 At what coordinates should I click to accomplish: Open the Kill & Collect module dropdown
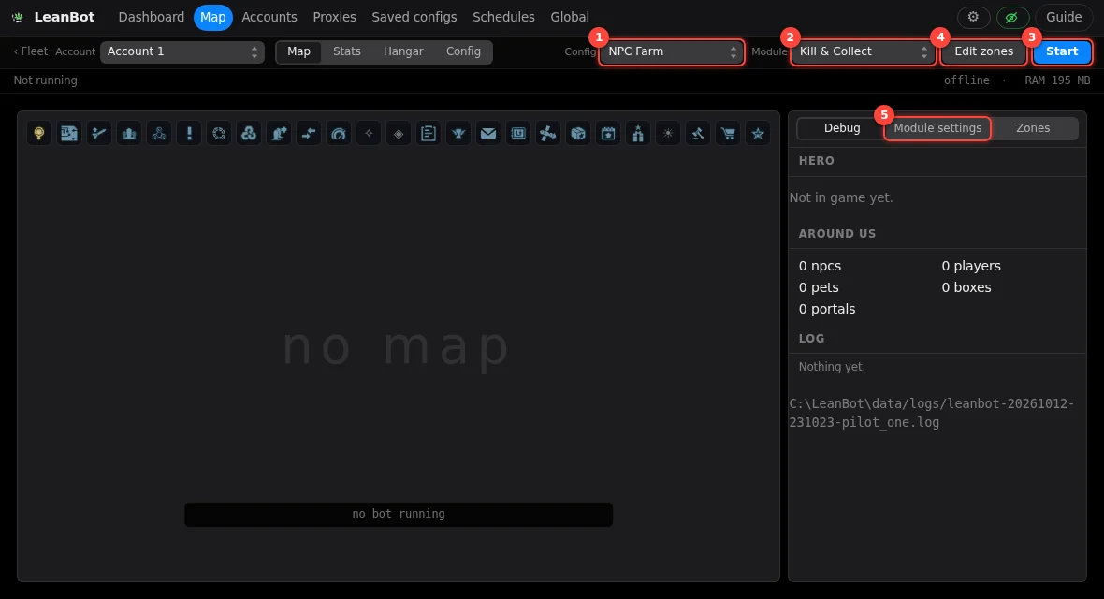point(863,51)
